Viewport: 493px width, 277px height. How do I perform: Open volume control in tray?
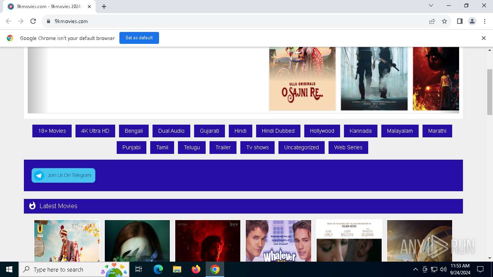click(443, 269)
